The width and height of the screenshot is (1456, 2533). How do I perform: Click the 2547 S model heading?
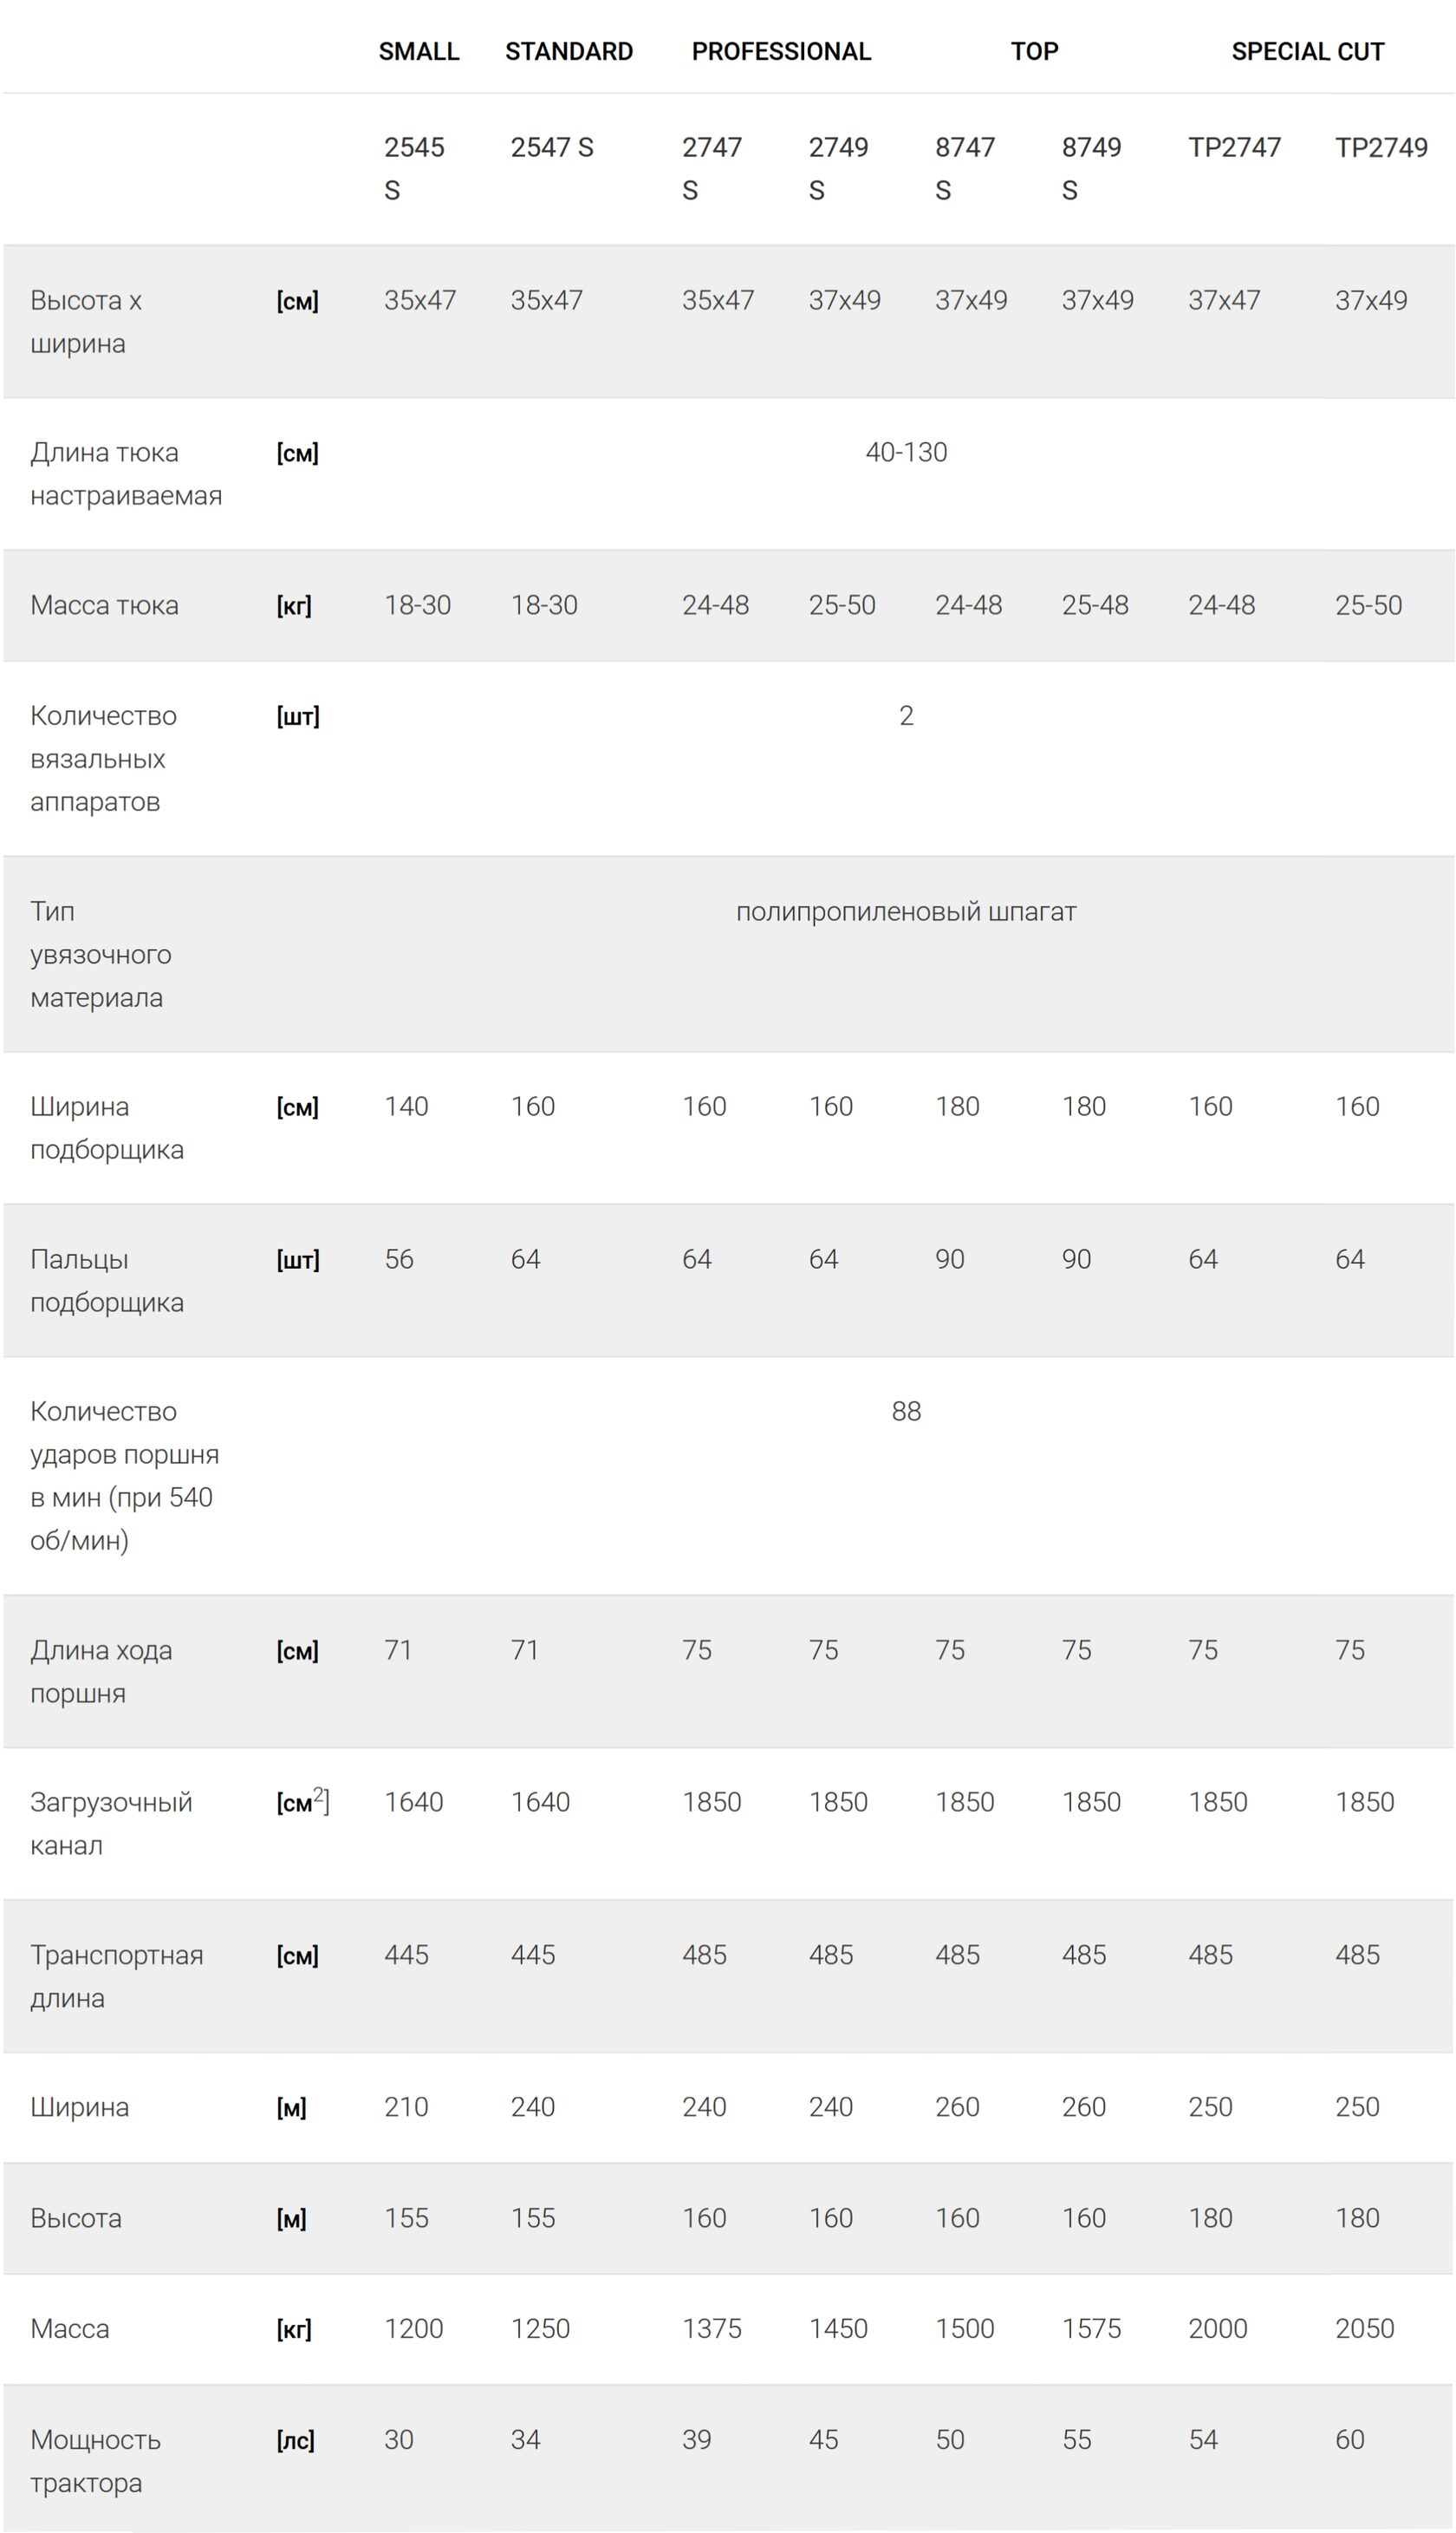pyautogui.click(x=552, y=147)
